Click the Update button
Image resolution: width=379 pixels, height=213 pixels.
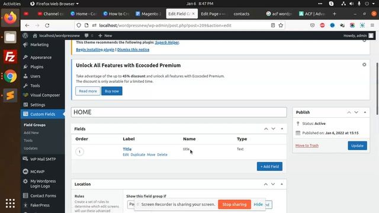pyautogui.click(x=357, y=146)
